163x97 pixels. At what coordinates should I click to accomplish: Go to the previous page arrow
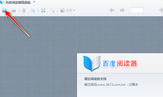[112, 10]
